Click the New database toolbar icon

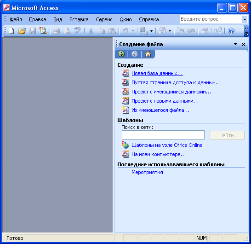pyautogui.click(x=11, y=31)
